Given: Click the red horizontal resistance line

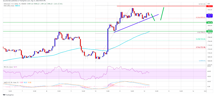Looking at the screenshot, I should coord(161,6).
